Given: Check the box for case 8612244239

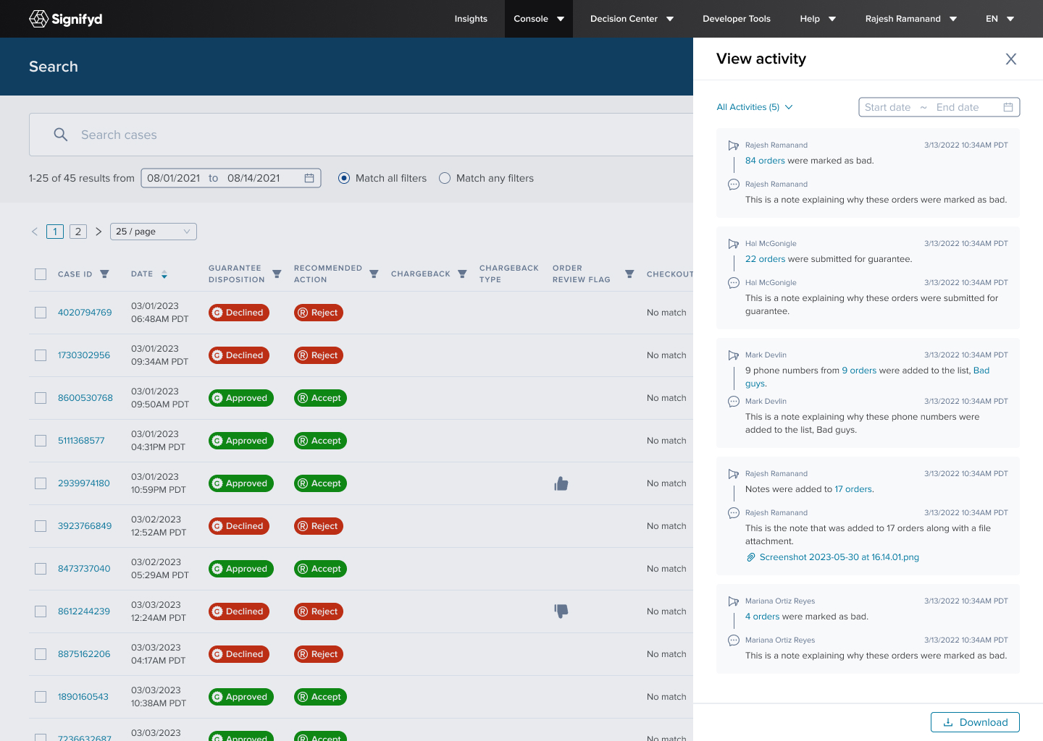Looking at the screenshot, I should point(41,611).
